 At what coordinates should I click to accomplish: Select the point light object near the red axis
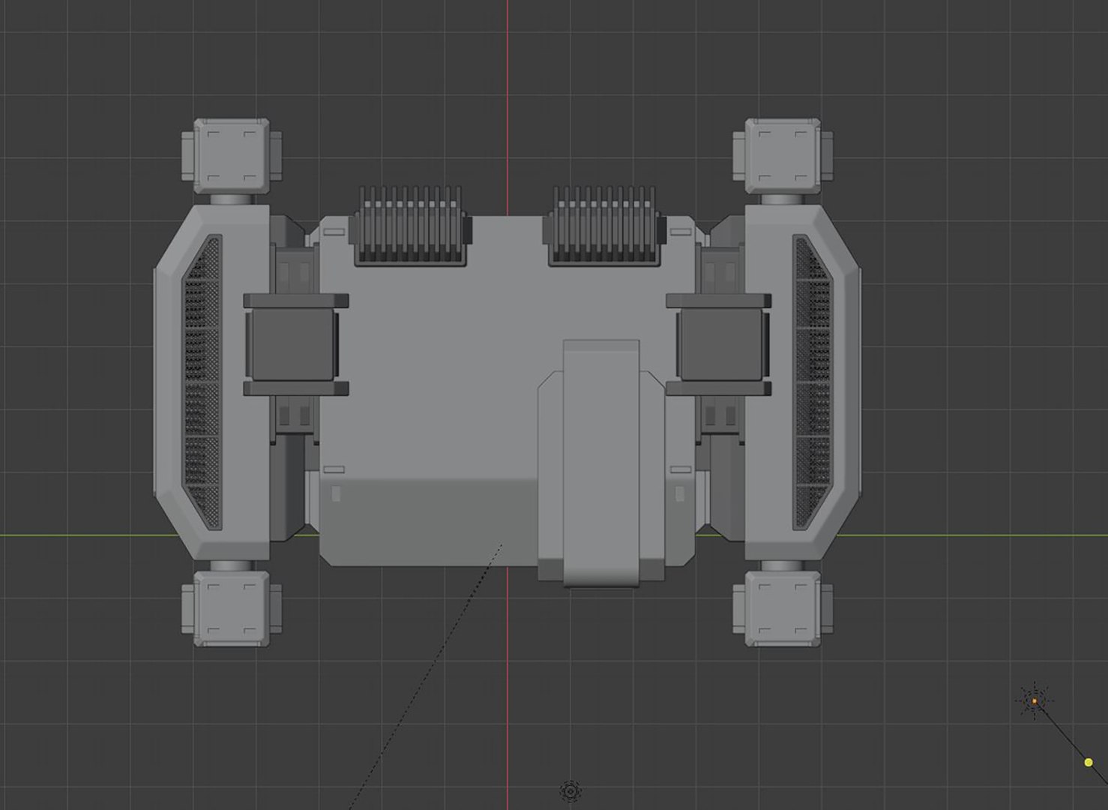(571, 790)
